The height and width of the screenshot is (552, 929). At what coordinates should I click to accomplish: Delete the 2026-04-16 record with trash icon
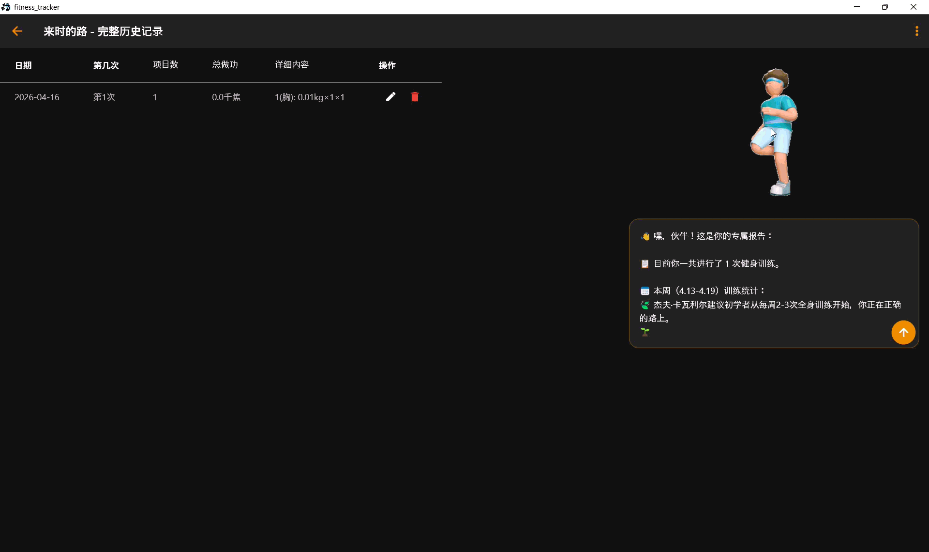415,97
